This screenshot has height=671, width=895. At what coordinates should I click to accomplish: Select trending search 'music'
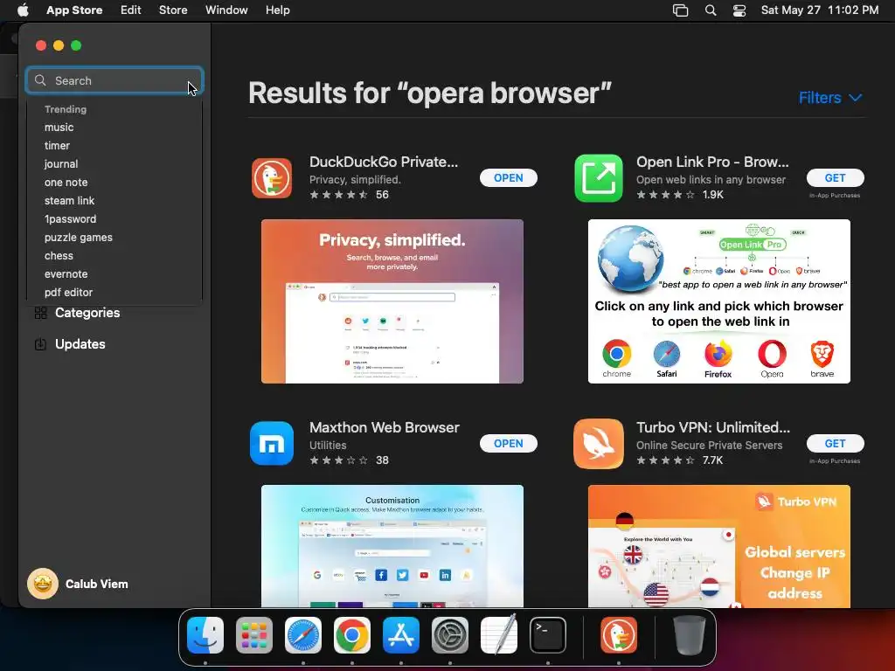click(x=59, y=128)
